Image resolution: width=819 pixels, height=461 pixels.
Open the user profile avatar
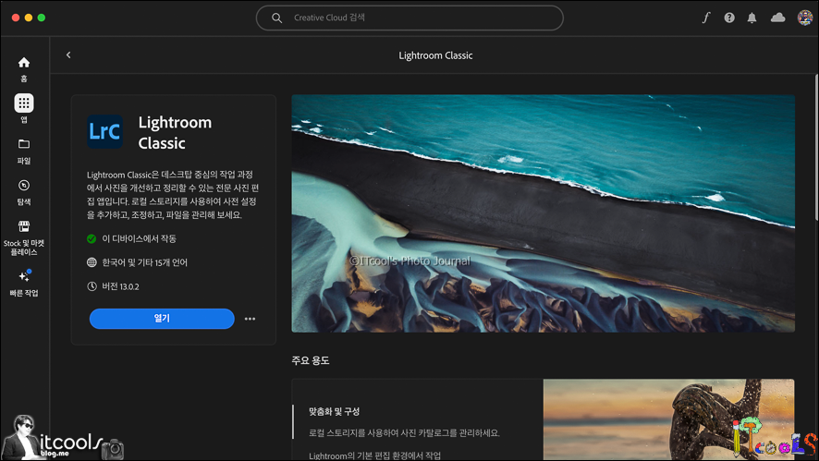point(804,18)
